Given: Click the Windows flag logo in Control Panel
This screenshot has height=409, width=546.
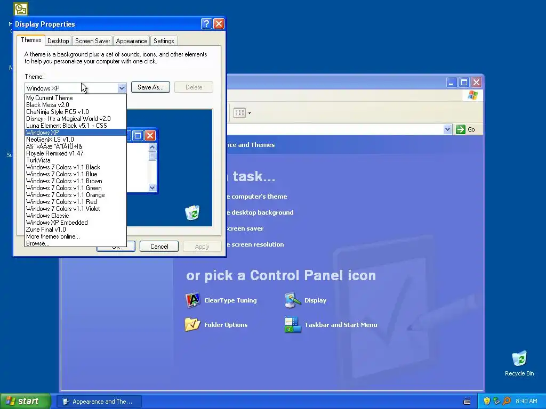Looking at the screenshot, I should pyautogui.click(x=473, y=95).
